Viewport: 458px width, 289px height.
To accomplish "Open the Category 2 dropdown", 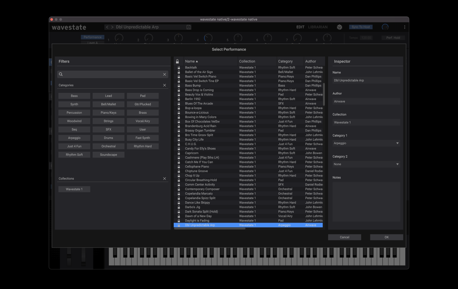I will pyautogui.click(x=366, y=164).
